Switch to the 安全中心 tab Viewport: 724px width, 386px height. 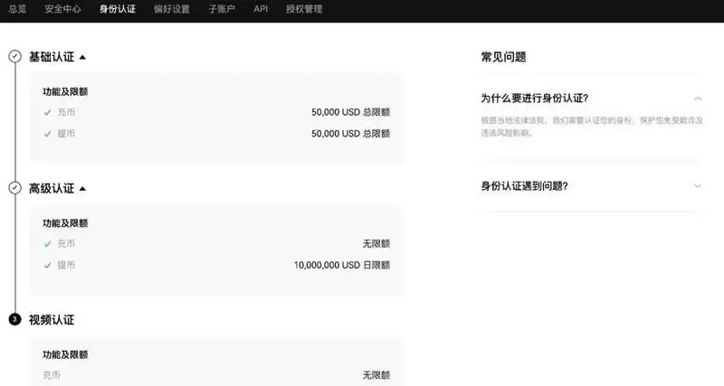click(x=63, y=9)
